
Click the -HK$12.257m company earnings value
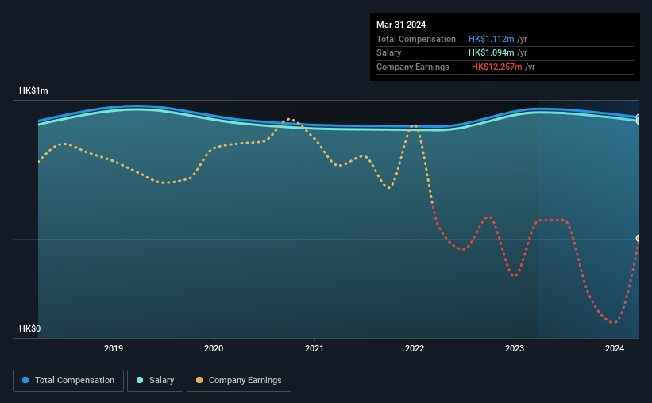tap(496, 67)
